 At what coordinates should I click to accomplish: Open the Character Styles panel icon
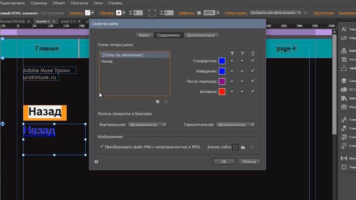coord(344,119)
